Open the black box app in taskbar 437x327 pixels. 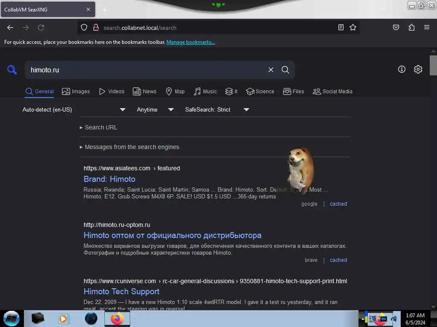(38, 318)
